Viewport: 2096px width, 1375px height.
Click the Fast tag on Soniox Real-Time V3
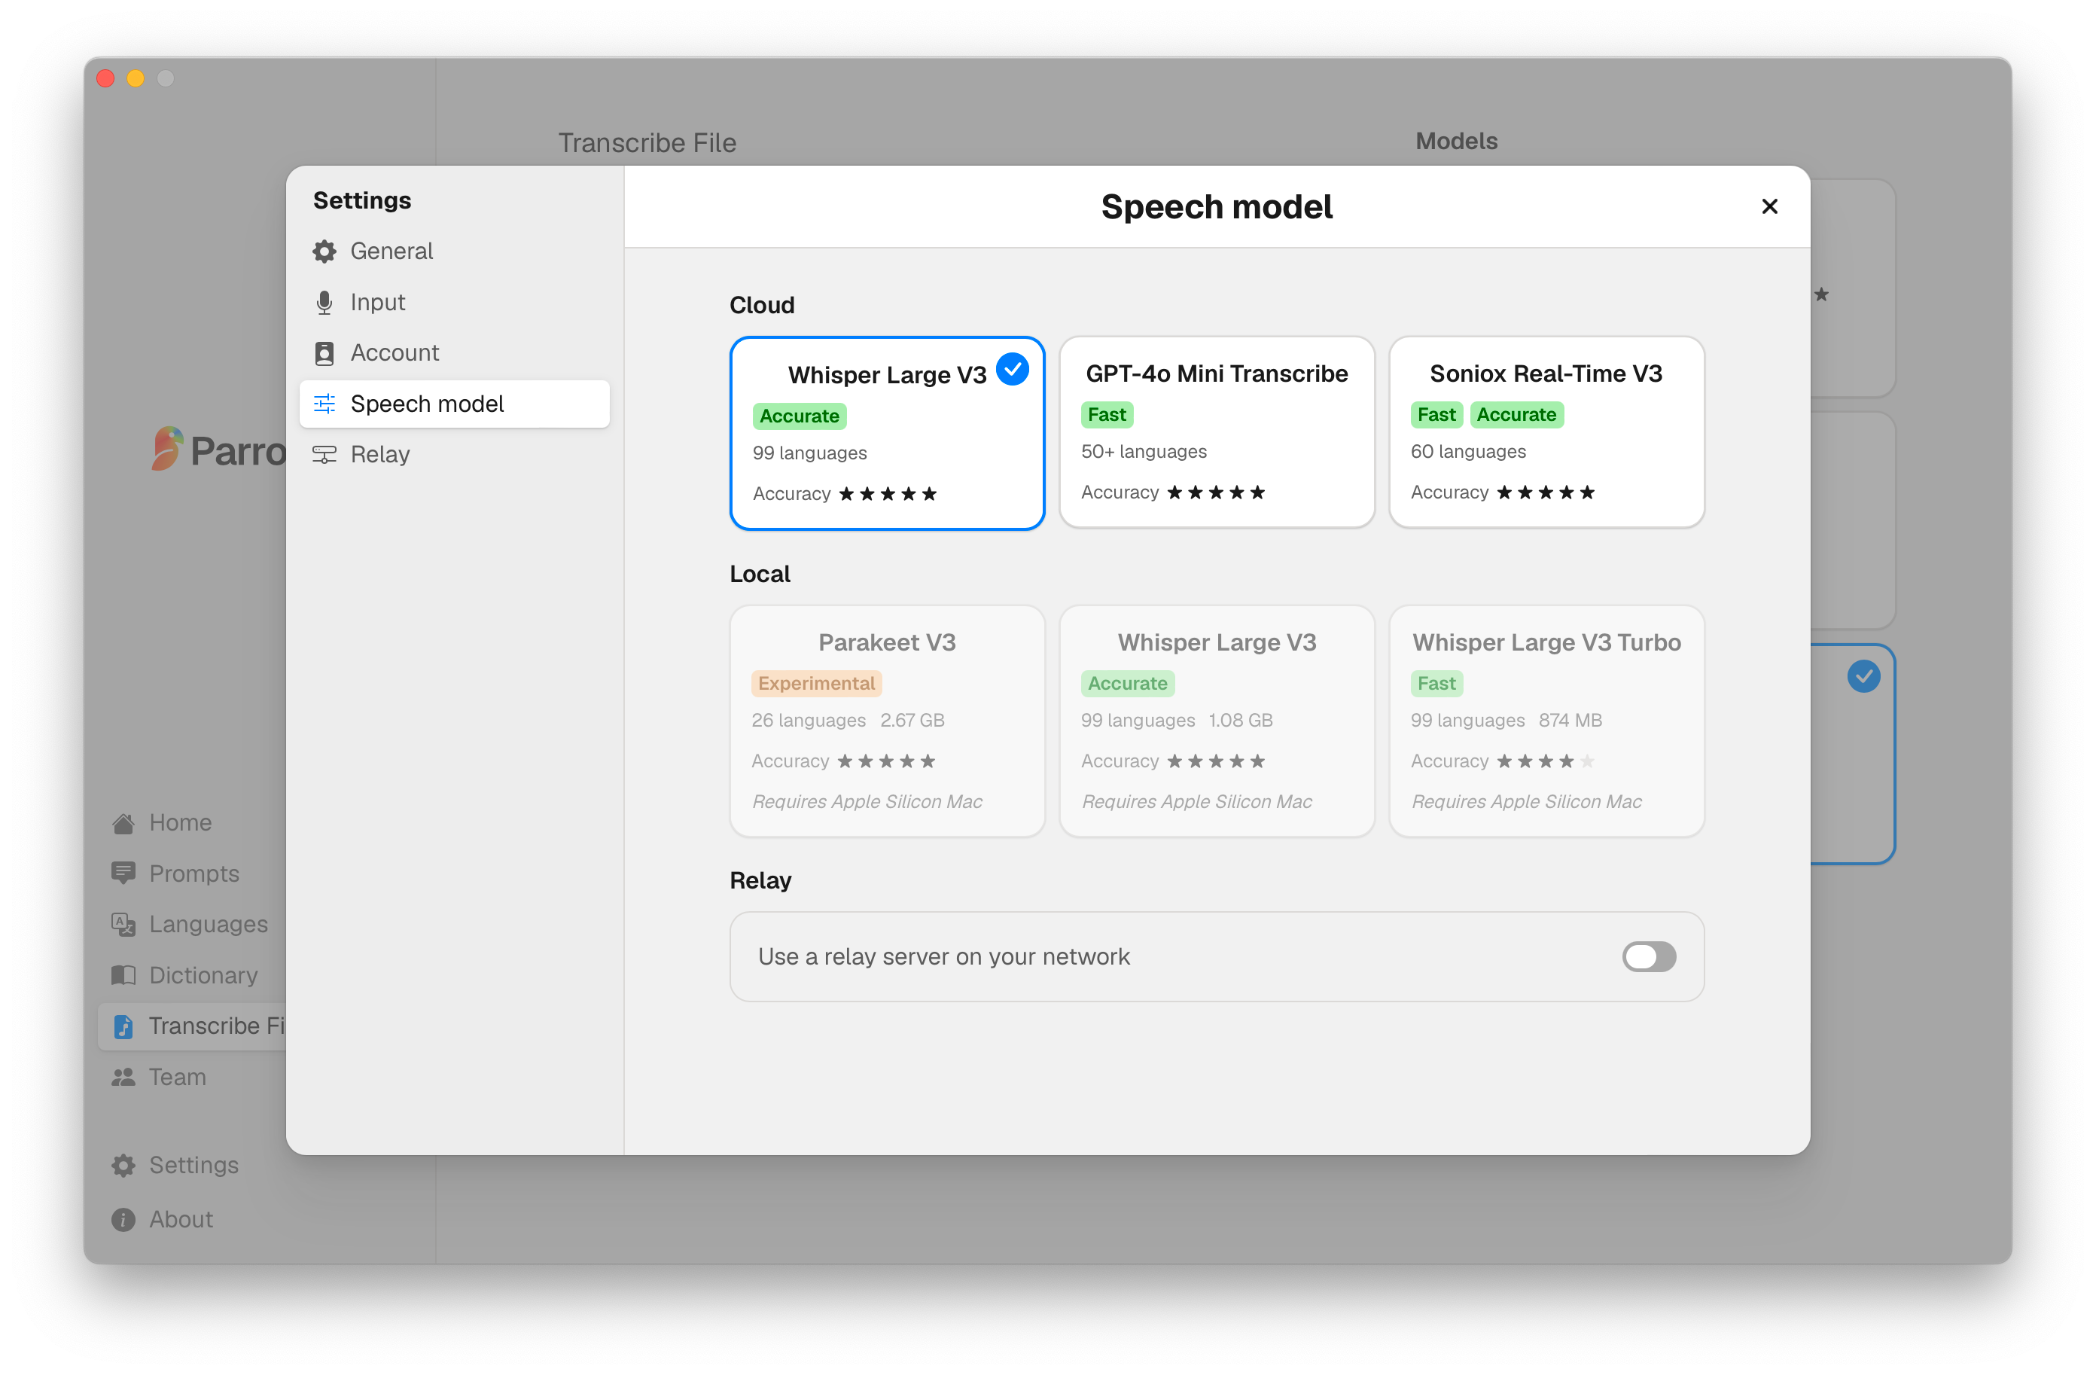1436,414
